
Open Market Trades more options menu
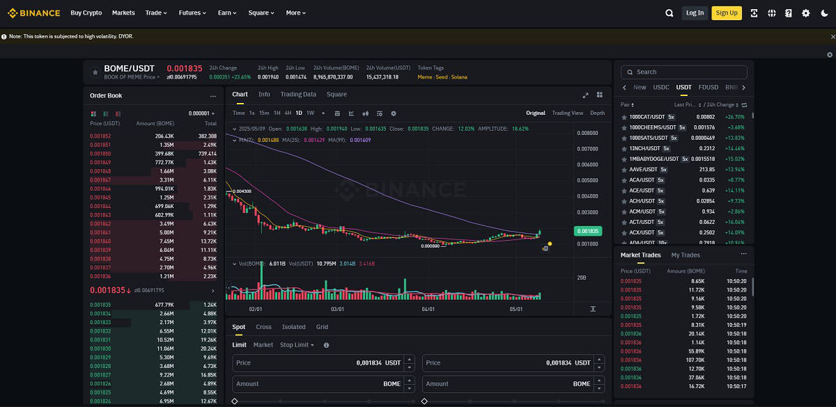pos(743,255)
